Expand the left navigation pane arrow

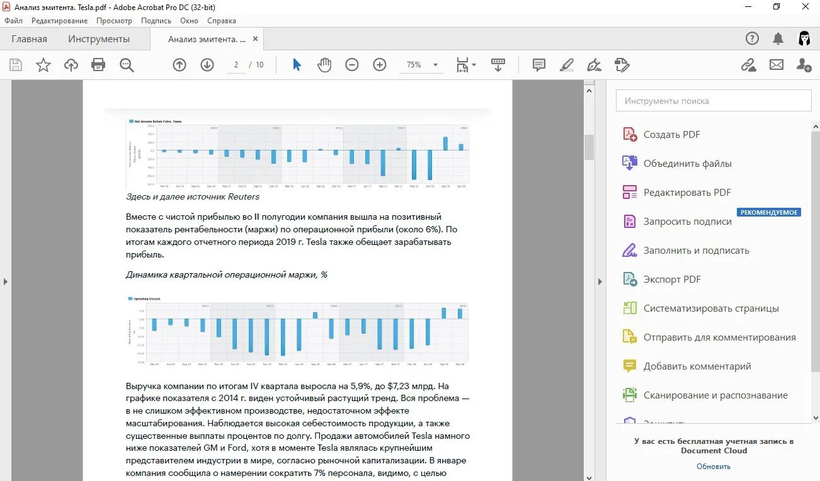pyautogui.click(x=6, y=281)
